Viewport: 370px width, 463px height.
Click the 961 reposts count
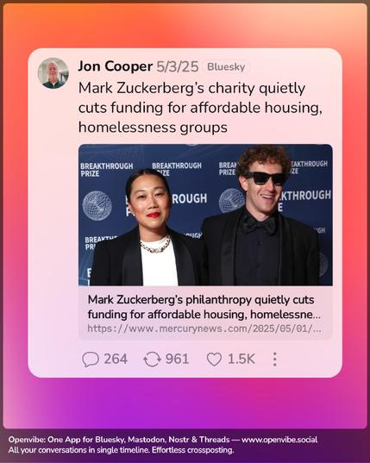pyautogui.click(x=177, y=360)
